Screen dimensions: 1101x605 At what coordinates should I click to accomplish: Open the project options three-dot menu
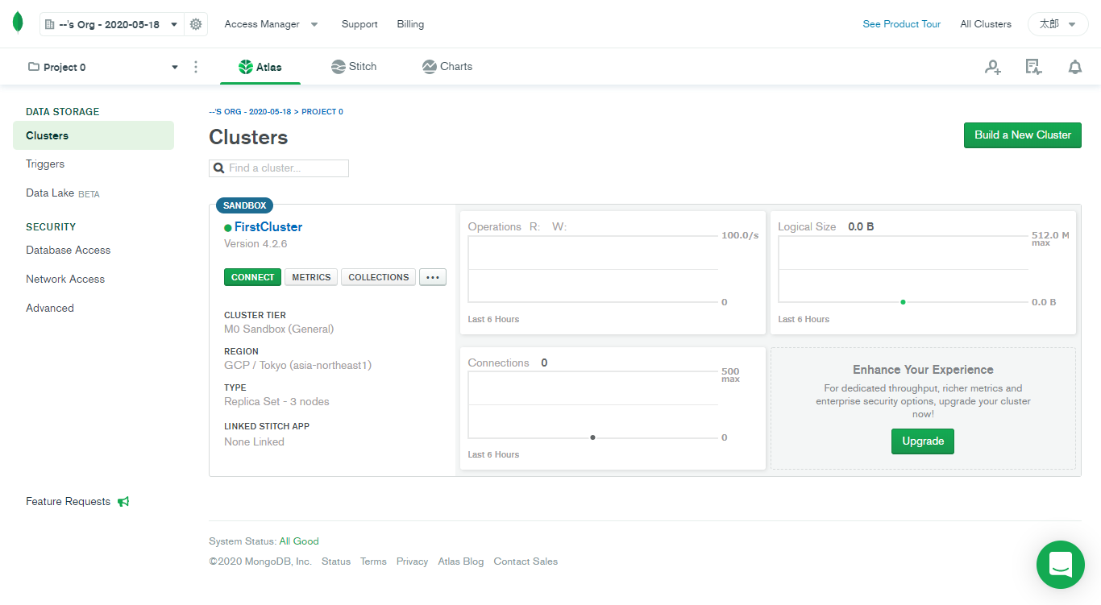[196, 67]
